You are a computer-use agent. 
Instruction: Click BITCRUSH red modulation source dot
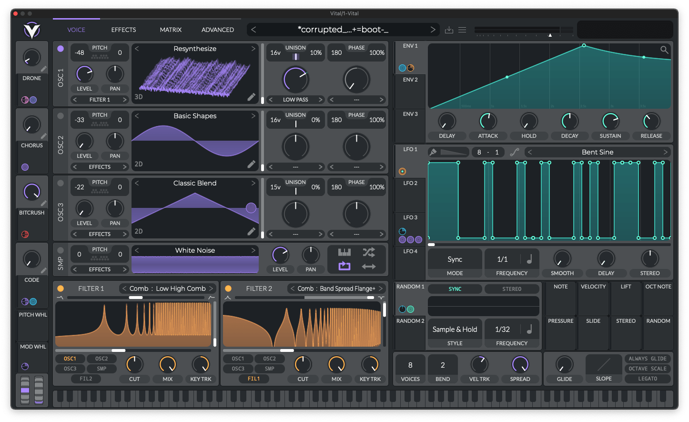[25, 234]
